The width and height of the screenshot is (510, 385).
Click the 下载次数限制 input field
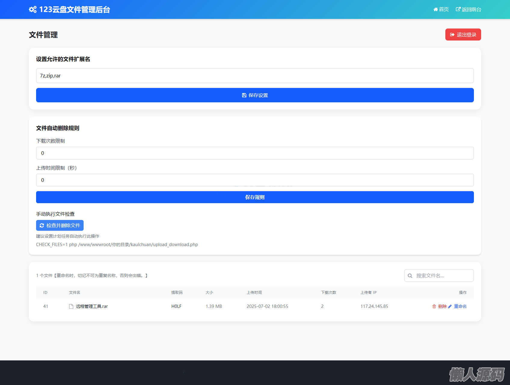(x=255, y=153)
